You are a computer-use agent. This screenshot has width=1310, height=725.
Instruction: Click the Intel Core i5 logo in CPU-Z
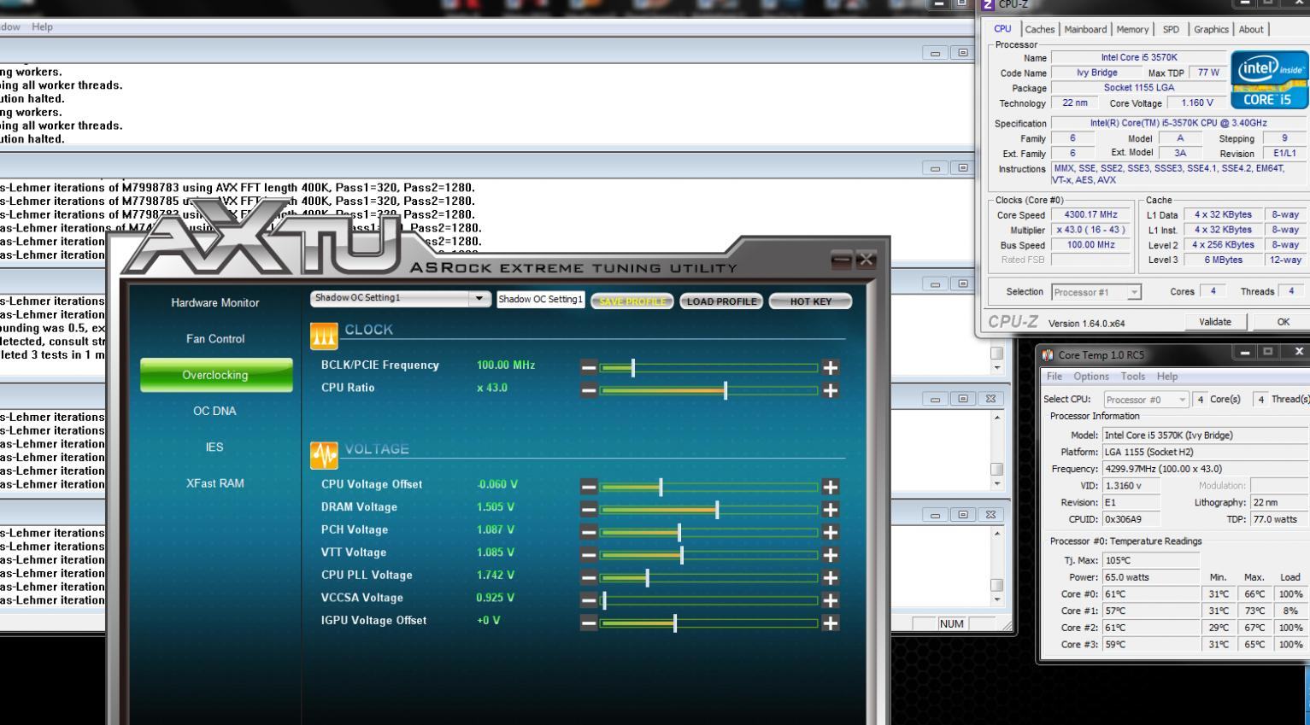1269,79
